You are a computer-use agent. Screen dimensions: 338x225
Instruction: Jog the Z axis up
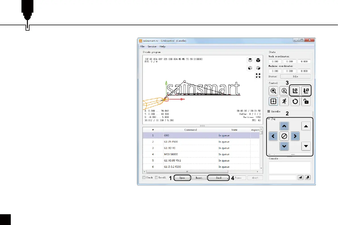point(306,126)
